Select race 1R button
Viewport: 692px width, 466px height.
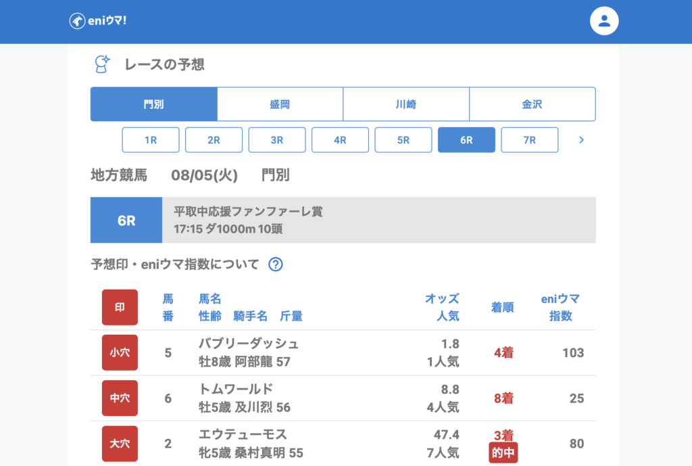(151, 140)
